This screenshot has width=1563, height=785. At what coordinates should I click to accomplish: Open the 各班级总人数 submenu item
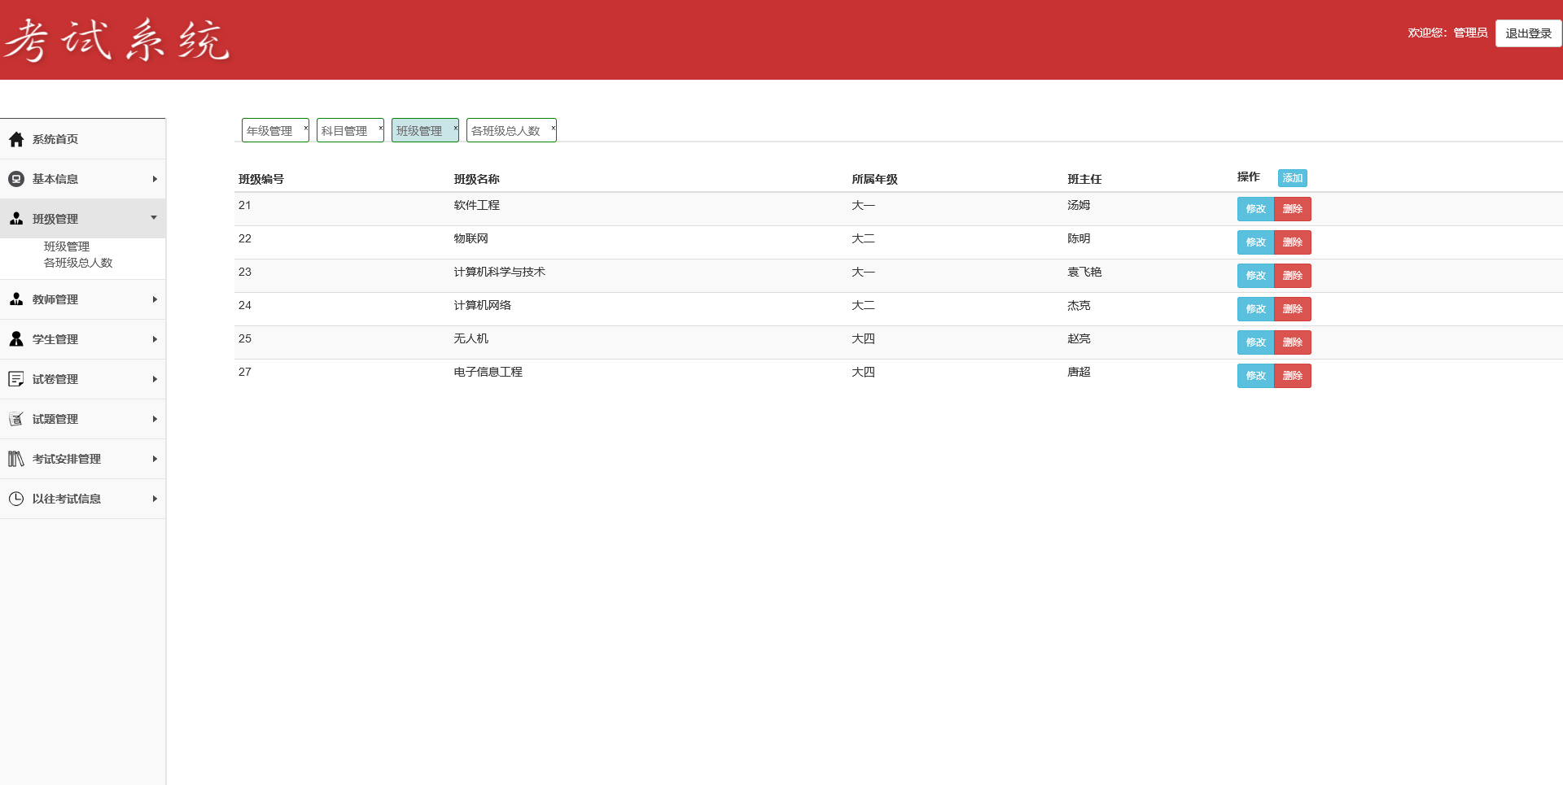(78, 263)
